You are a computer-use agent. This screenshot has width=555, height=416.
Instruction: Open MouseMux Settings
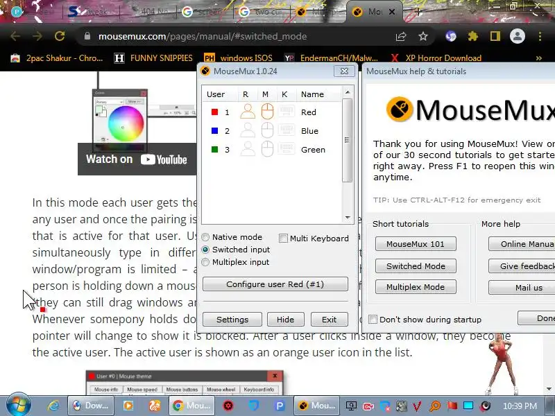(x=232, y=320)
